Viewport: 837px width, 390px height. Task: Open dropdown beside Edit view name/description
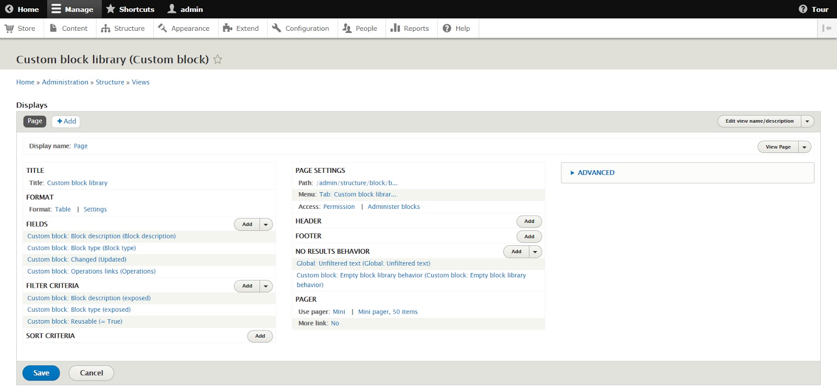[x=807, y=121]
